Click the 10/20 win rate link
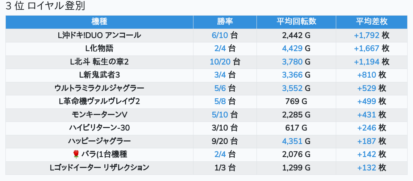The height and width of the screenshot is (181, 413). pos(220,62)
